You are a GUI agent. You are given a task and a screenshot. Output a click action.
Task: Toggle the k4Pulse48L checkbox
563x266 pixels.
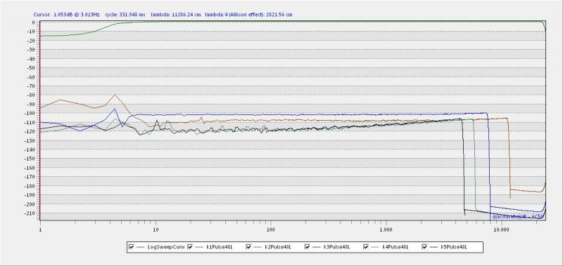coord(366,247)
